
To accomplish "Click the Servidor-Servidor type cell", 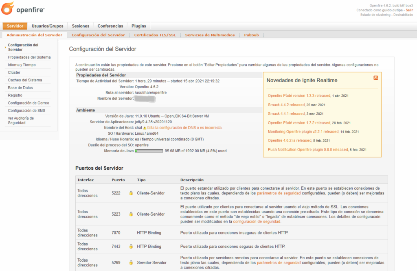I will [151, 263].
